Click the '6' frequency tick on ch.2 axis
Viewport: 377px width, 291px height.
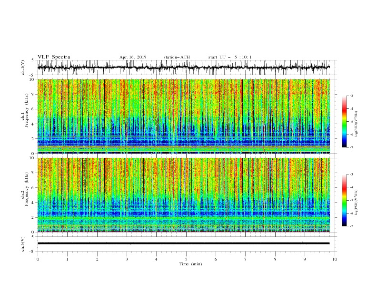(x=34, y=188)
